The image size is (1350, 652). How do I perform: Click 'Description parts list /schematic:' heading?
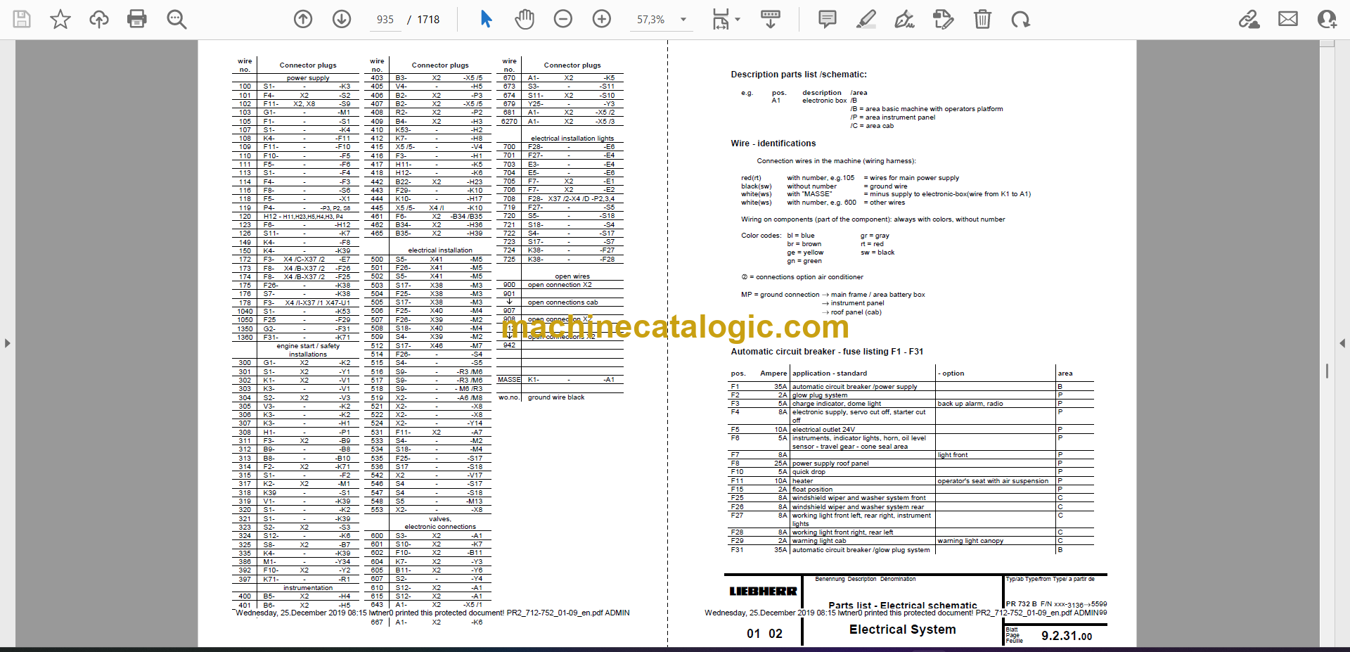799,75
